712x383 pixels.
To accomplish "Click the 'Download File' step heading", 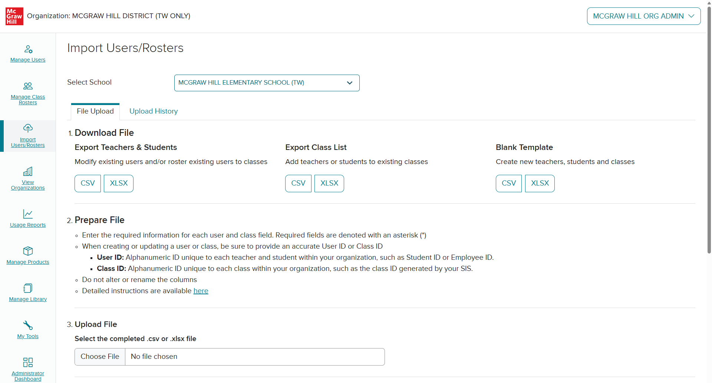I will click(x=104, y=133).
